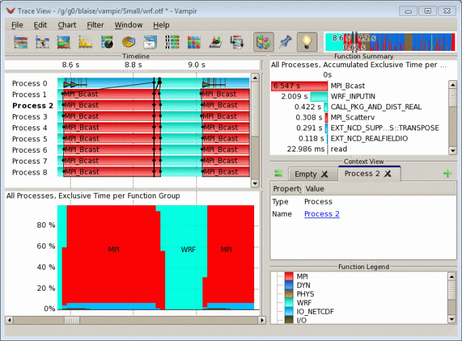
Task: Open the Chart menu
Action: click(x=67, y=25)
